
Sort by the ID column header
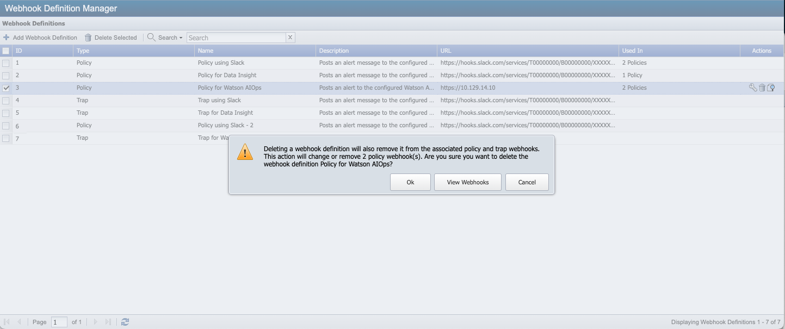pos(42,51)
